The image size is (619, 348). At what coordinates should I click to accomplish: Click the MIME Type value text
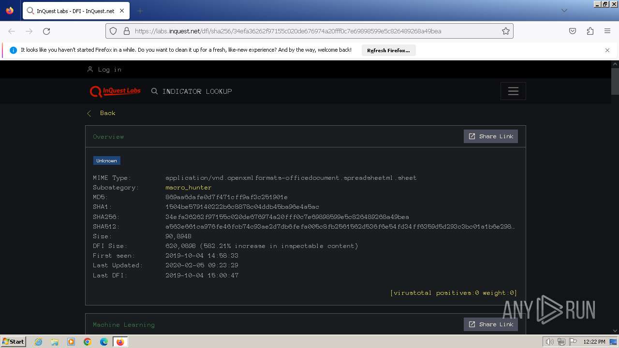pos(291,178)
